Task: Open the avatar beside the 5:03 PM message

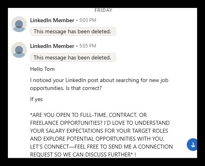Action: click(19, 24)
